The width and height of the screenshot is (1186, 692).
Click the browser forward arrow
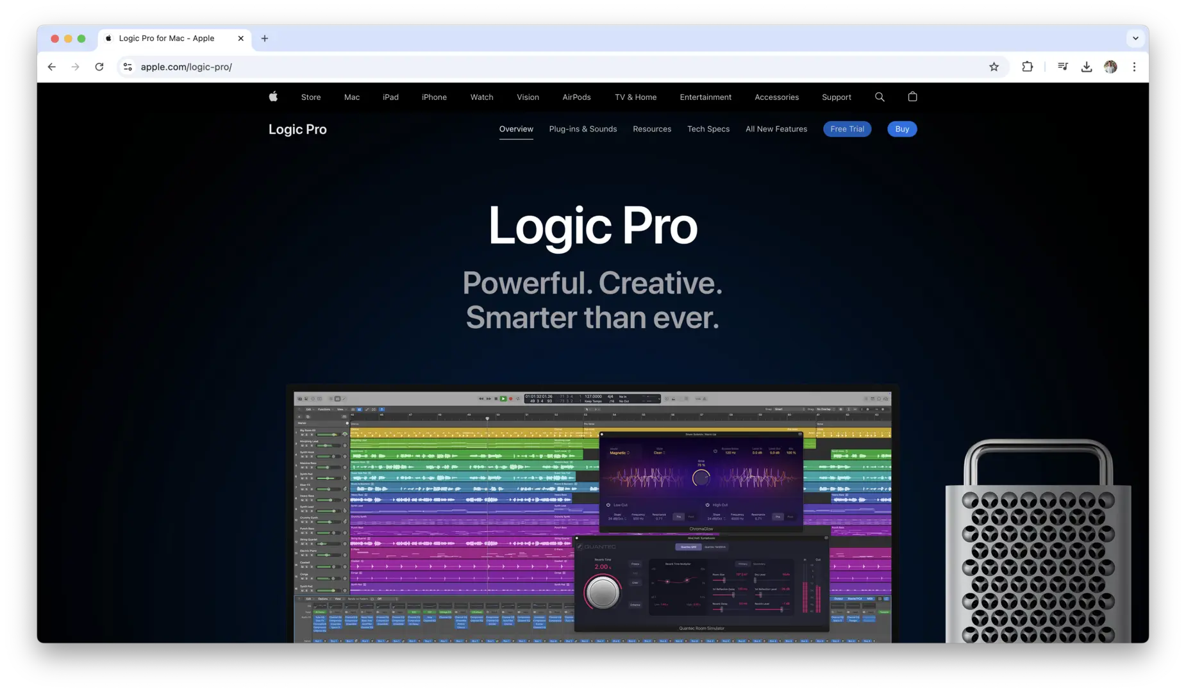pyautogui.click(x=76, y=67)
